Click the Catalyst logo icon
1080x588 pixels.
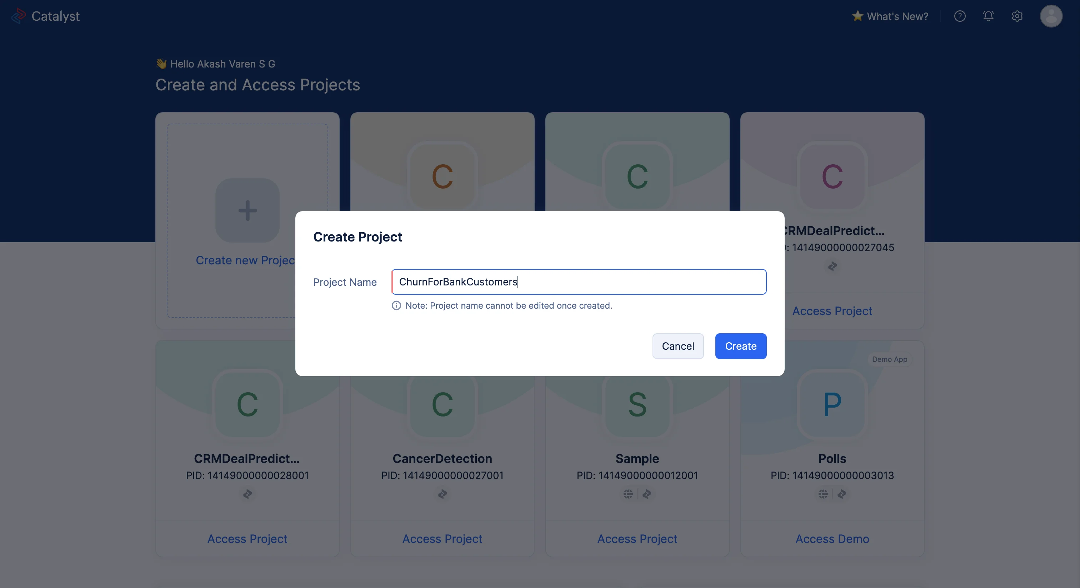coord(19,16)
